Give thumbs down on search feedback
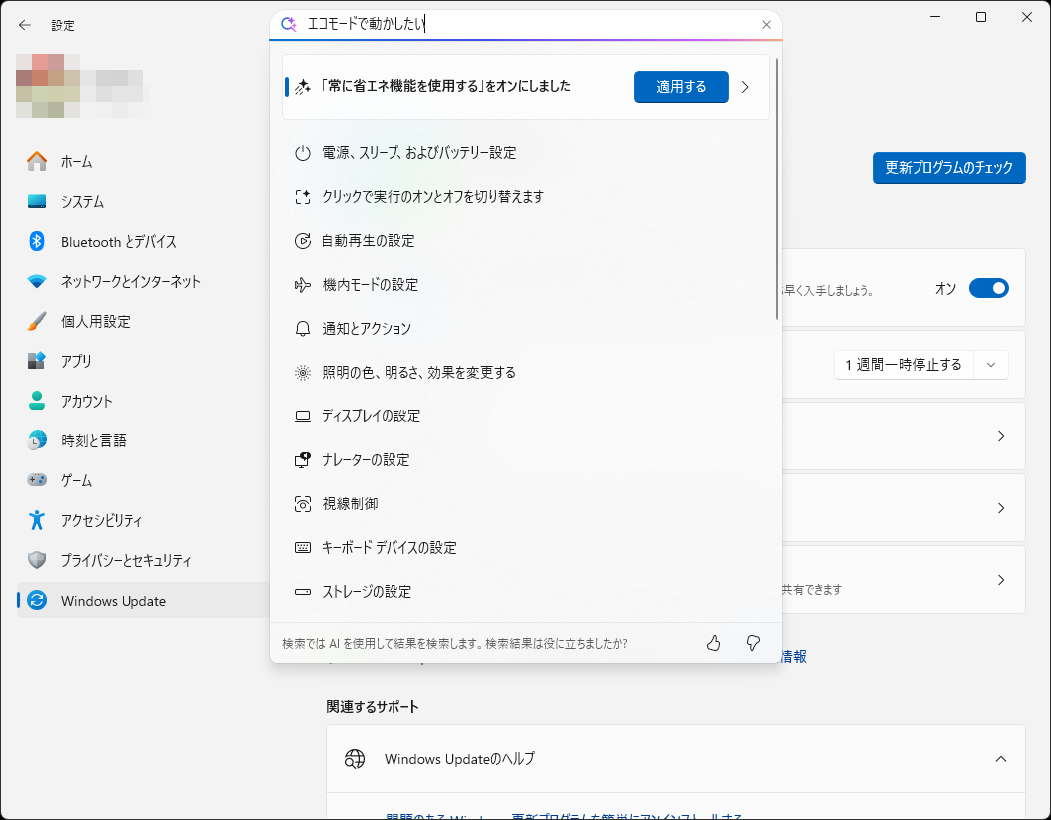This screenshot has width=1051, height=820. coord(753,643)
